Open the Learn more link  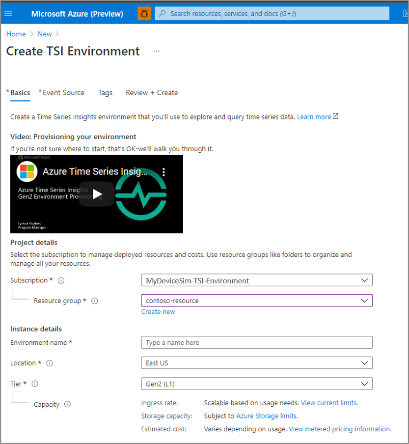314,116
